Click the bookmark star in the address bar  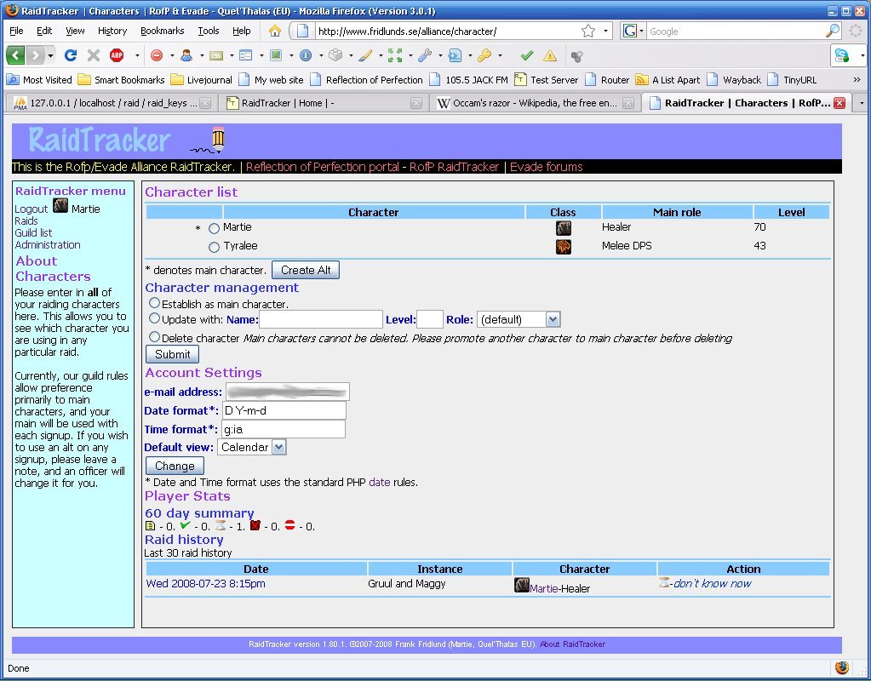click(x=588, y=31)
